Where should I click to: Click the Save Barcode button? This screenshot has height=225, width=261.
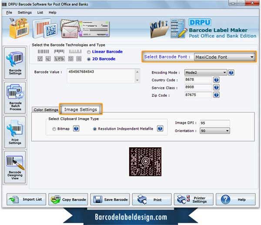110,199
